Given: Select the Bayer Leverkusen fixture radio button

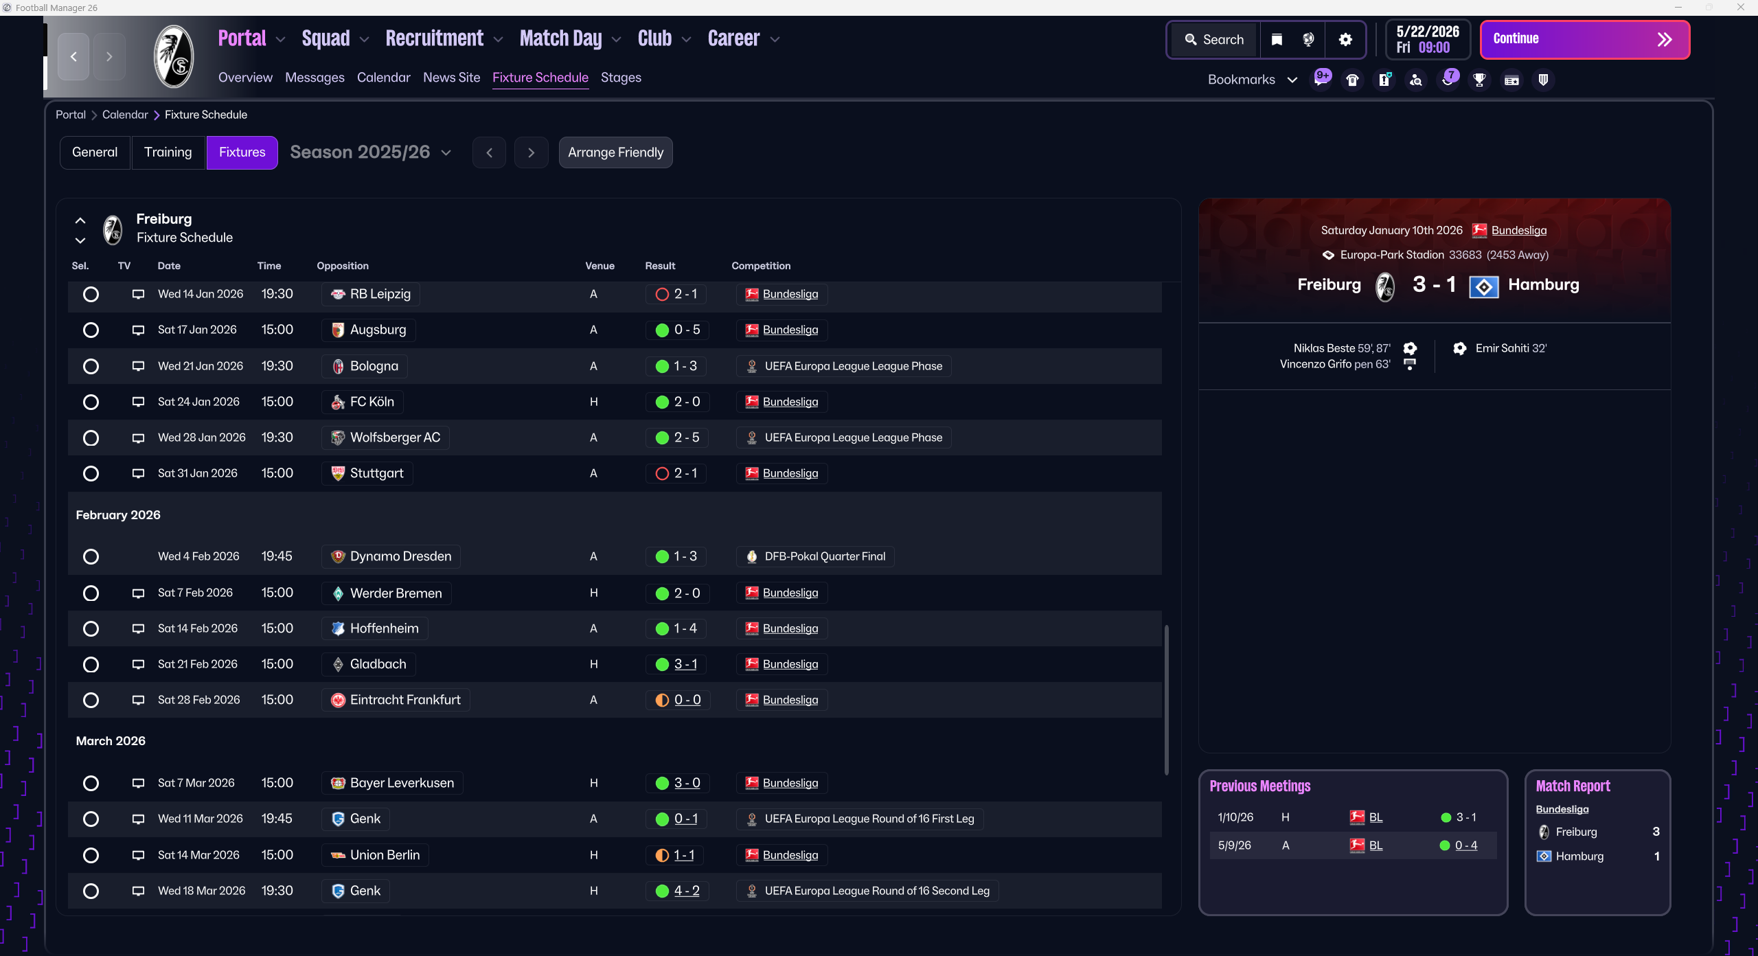Looking at the screenshot, I should (91, 783).
